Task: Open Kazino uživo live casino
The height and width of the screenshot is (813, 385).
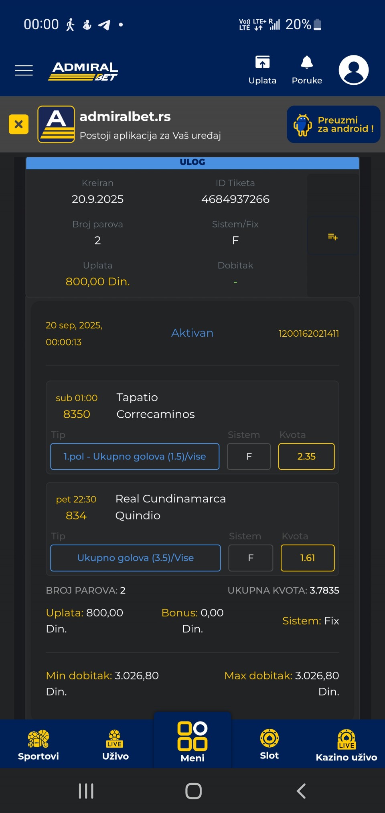Action: [x=346, y=745]
